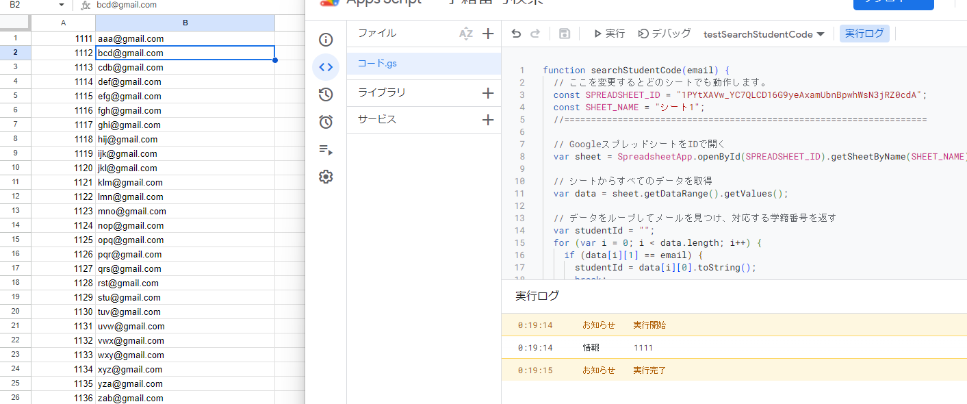This screenshot has width=967, height=404.
Task: Select cell with student number 1133
Action: point(64,355)
